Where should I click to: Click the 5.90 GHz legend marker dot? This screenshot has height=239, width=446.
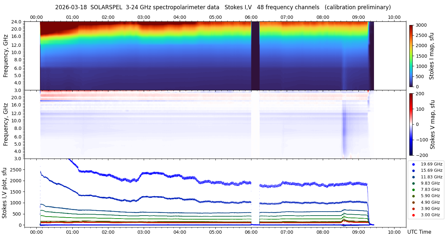tap(413, 196)
